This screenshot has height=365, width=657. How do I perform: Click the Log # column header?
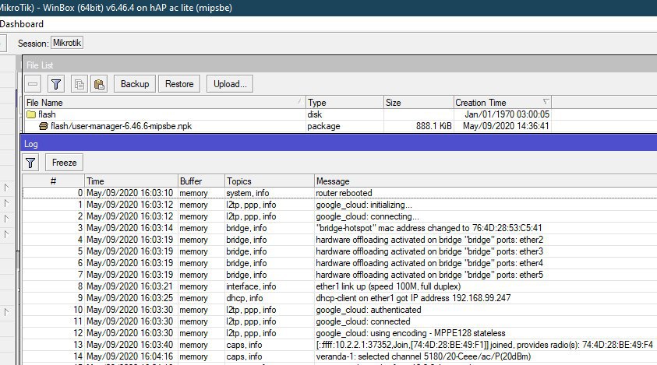[x=53, y=181]
